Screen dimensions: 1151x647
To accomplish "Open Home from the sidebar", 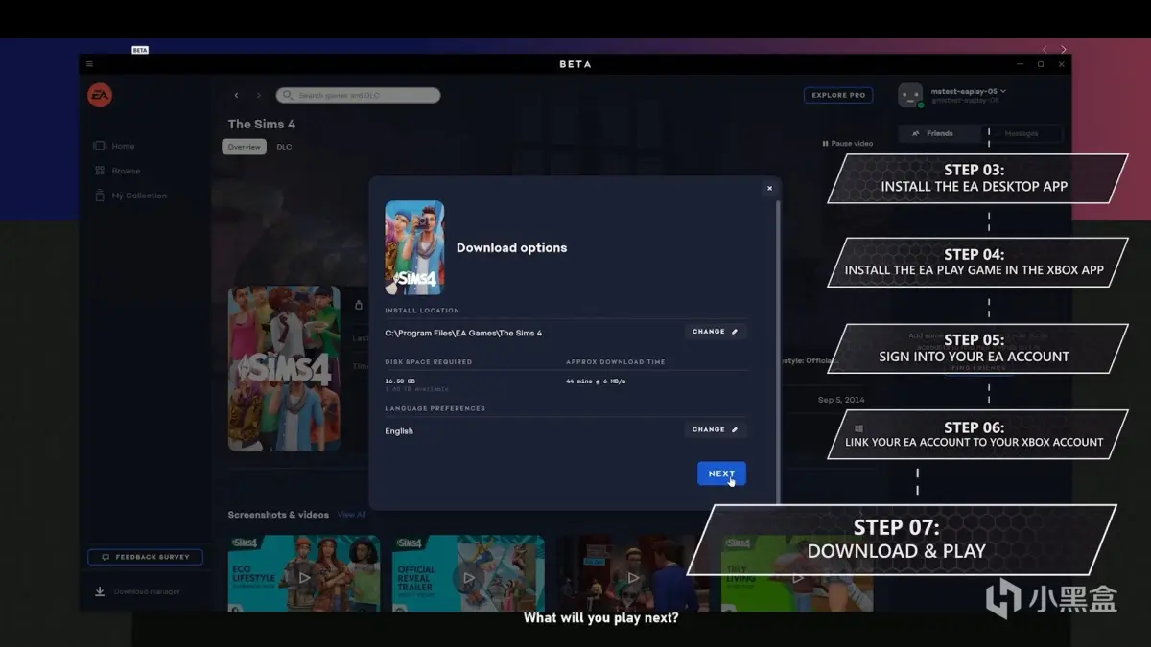I will (x=122, y=146).
